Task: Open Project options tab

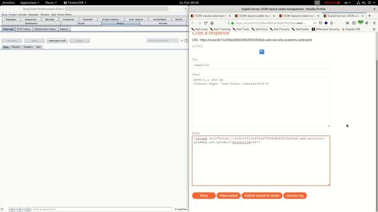Action: tap(110, 19)
